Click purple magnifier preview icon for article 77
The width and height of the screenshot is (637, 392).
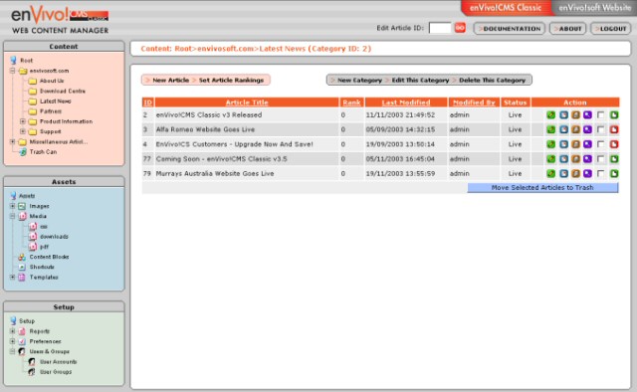pos(587,159)
